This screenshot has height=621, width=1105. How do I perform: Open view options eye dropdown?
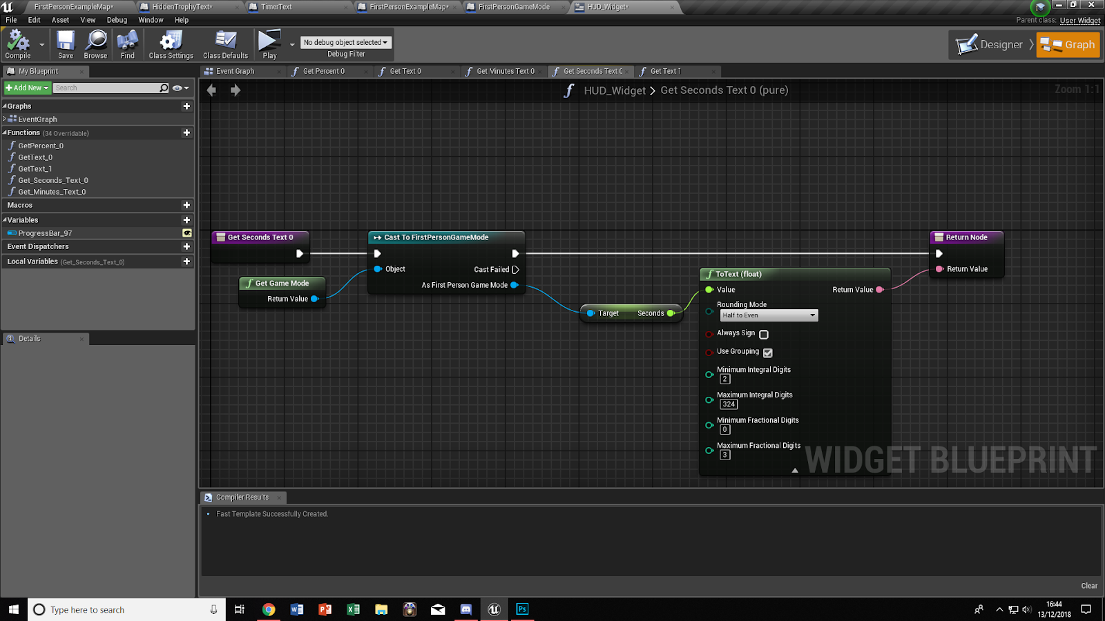181,88
